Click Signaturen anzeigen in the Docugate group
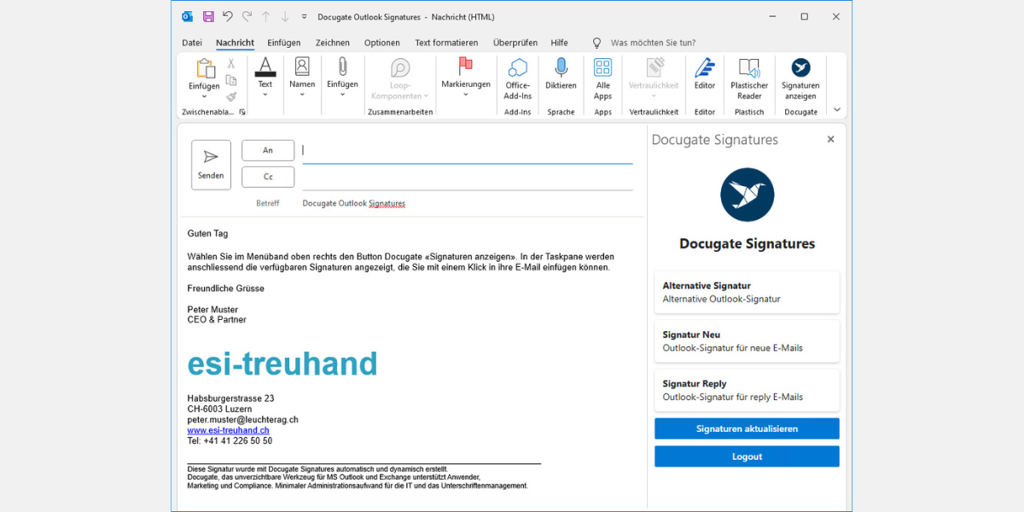Screen dimensions: 1024x512 800,77
